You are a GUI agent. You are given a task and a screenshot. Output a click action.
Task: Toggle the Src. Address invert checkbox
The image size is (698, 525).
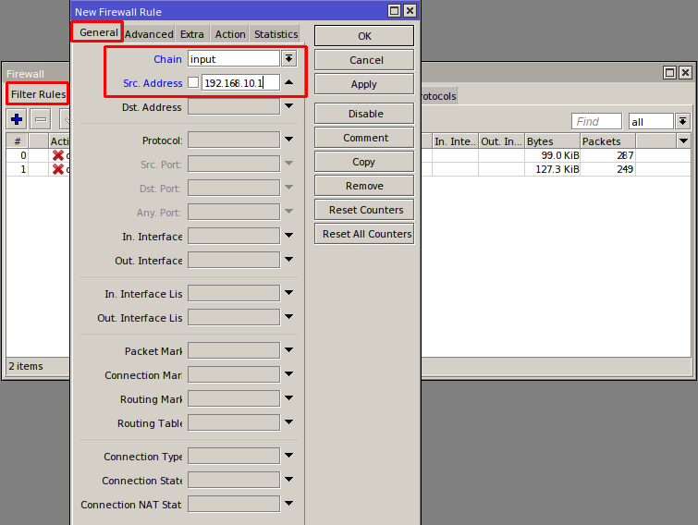(193, 82)
